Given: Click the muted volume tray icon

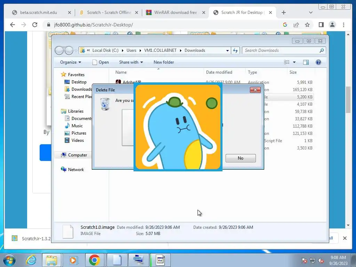Looking at the screenshot, I should coord(321,260).
